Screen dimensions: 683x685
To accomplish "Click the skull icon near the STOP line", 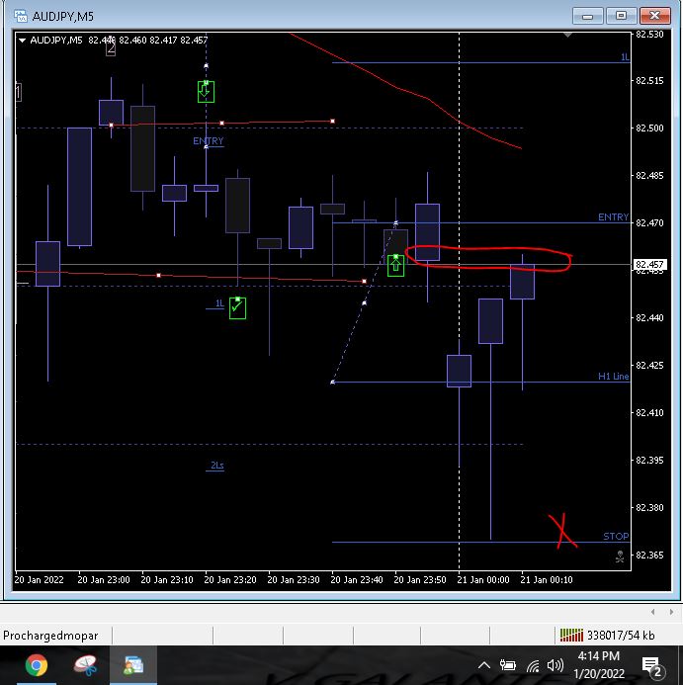I will click(620, 557).
